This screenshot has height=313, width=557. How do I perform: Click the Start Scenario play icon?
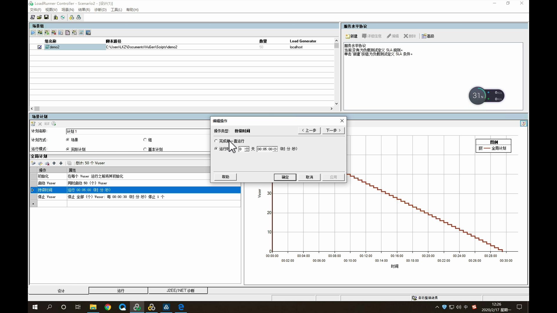tap(33, 33)
